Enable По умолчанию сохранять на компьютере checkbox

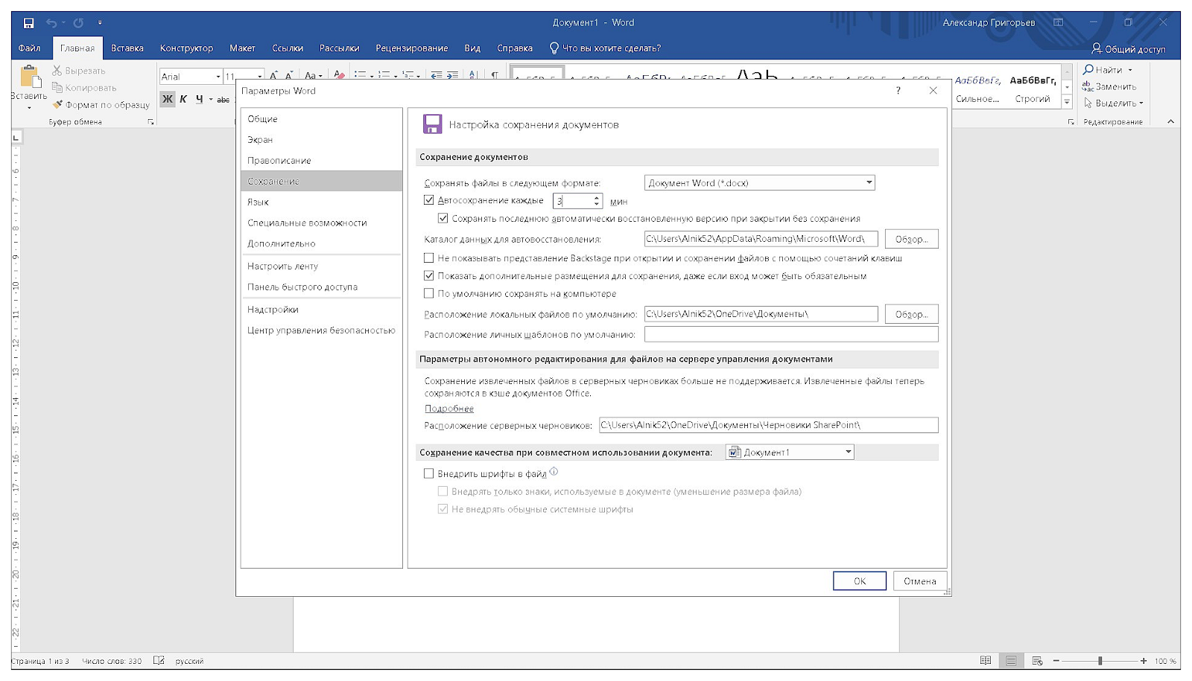pos(429,293)
